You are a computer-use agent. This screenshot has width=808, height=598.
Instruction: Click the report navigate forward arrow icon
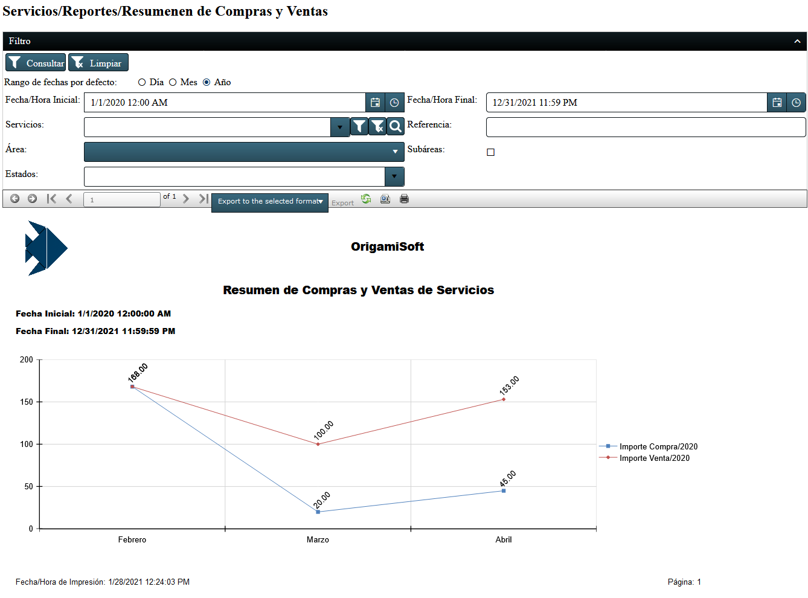pos(33,199)
